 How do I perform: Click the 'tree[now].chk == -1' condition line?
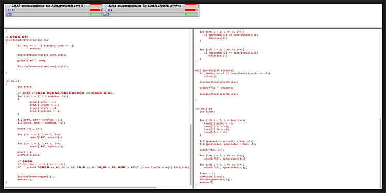click(x=46, y=46)
